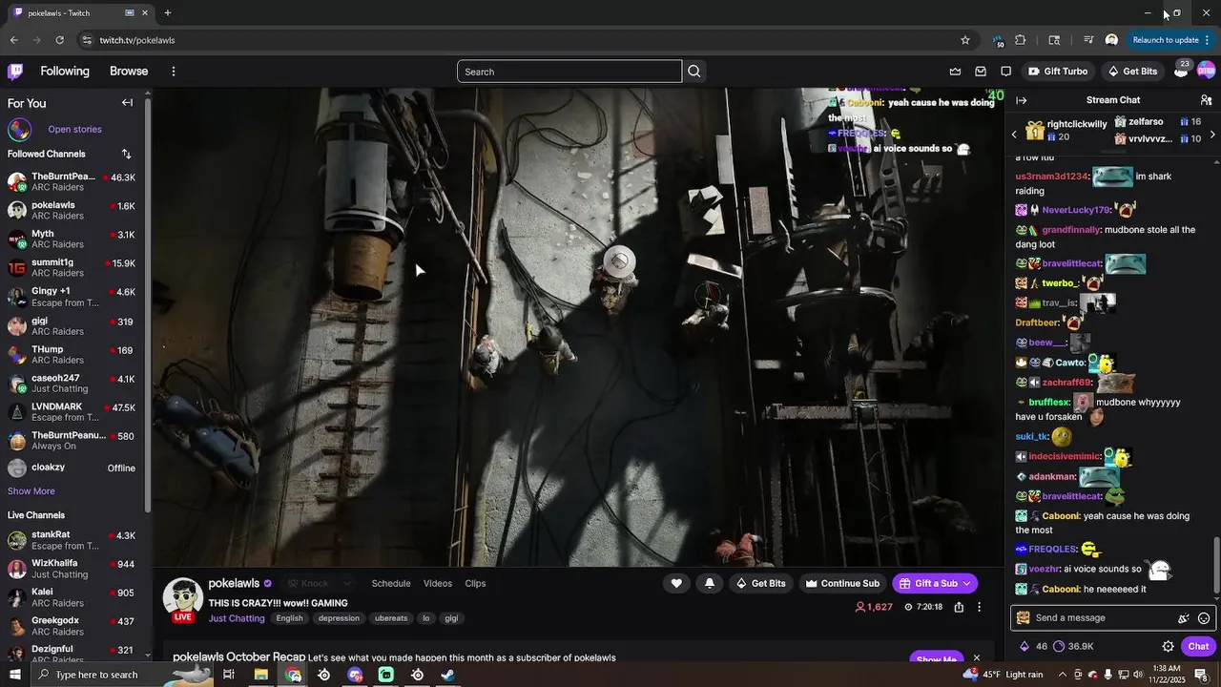The image size is (1221, 687).
Task: Toggle the notification bell for pokelawls
Action: pos(710,583)
